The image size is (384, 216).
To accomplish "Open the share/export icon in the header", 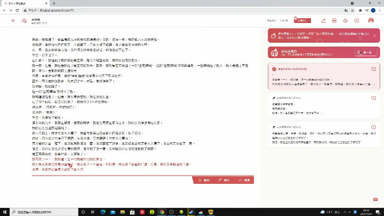I will coord(323,21).
